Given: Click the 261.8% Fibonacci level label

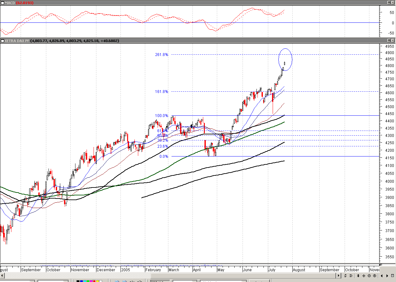Looking at the screenshot, I should [162, 55].
